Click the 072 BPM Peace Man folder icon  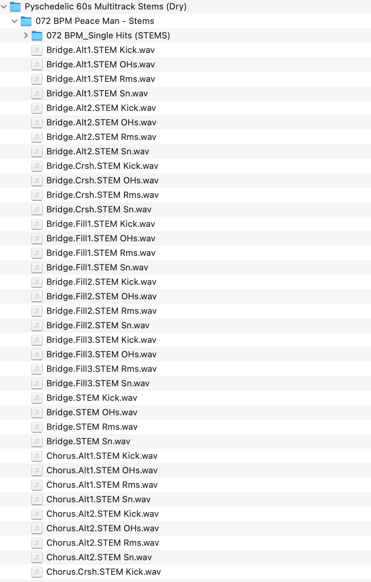(26, 21)
